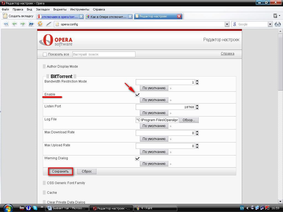
Task: Increase the Max Upload Rate stepper value
Action: click(x=197, y=145)
